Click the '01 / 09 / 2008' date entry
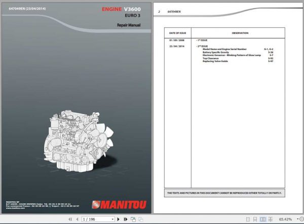304x224 pixels. [177, 40]
